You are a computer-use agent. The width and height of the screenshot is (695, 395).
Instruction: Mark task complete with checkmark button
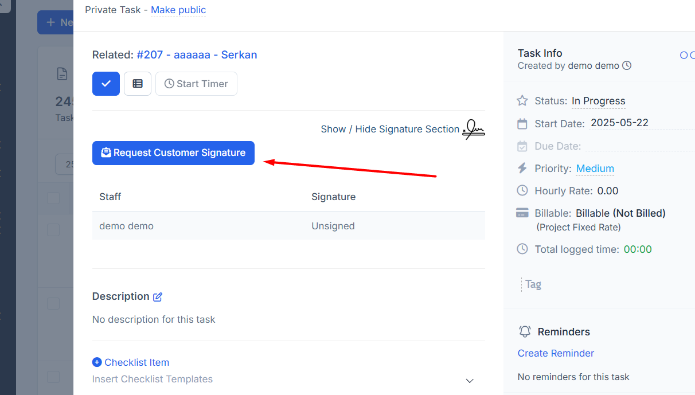106,84
